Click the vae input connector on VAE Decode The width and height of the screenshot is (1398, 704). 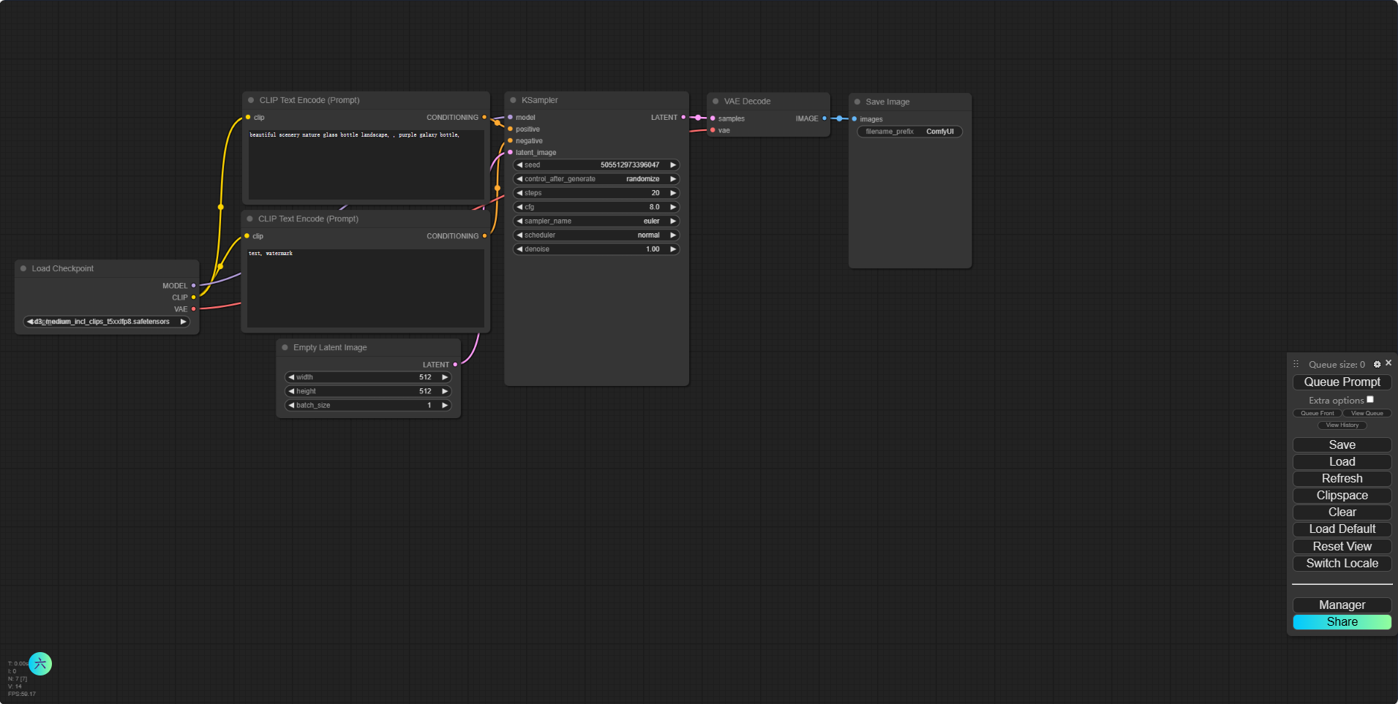[713, 130]
